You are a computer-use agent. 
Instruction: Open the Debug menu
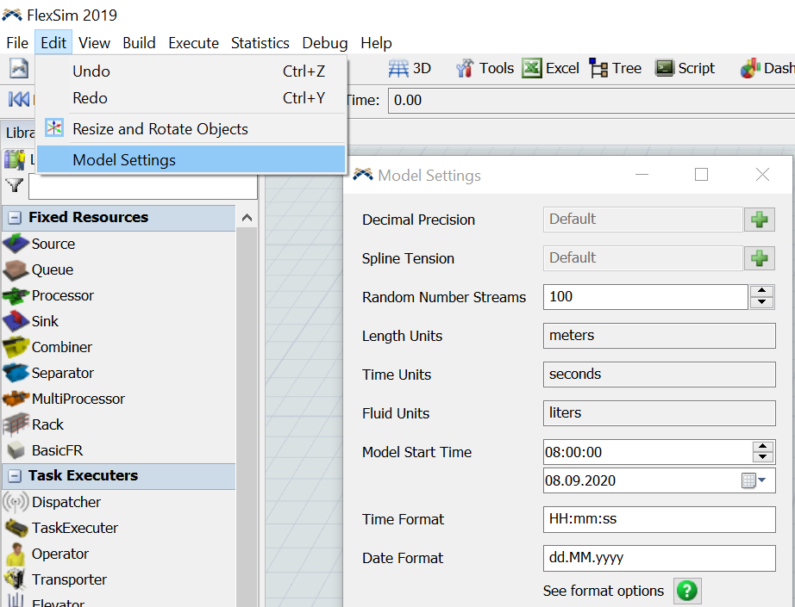point(325,43)
